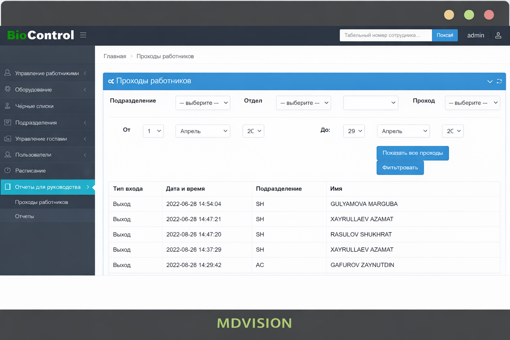510x340 pixels.
Task: Open the Отдел dropdown
Action: pyautogui.click(x=303, y=103)
